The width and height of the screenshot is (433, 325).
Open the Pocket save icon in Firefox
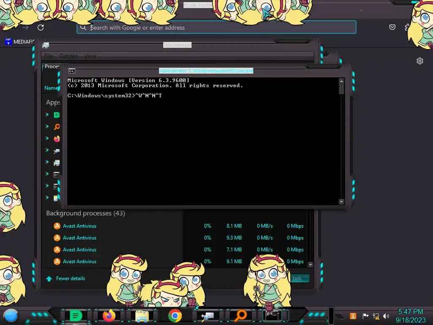[392, 27]
